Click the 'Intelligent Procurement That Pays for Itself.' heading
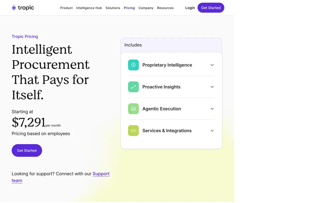The image size is (324, 203). [51, 72]
